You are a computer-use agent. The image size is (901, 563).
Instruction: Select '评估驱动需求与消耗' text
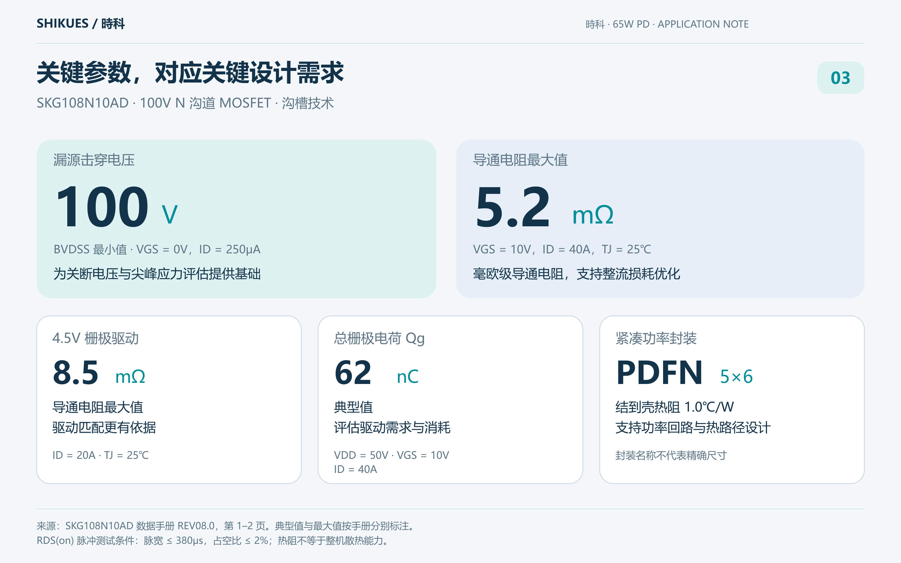[392, 428]
